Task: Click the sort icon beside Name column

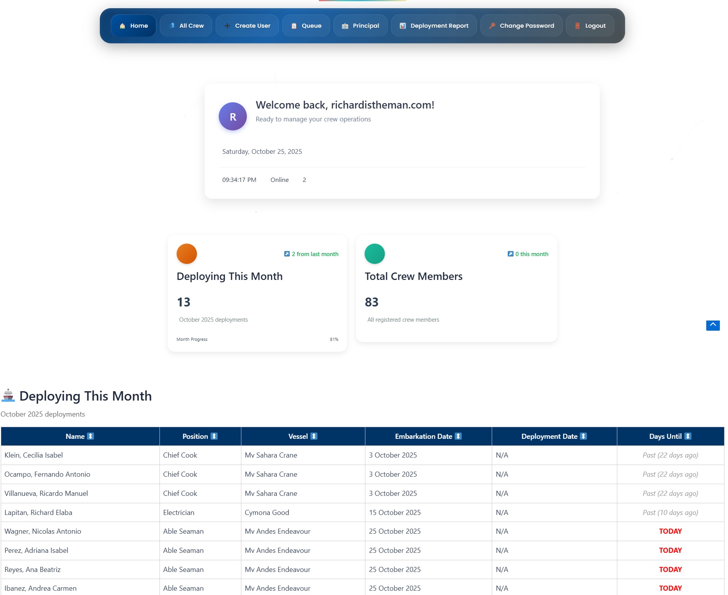Action: click(x=90, y=436)
